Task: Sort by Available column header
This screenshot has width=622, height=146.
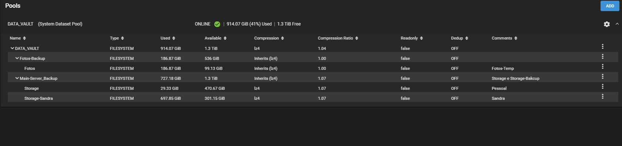Action: 215,38
